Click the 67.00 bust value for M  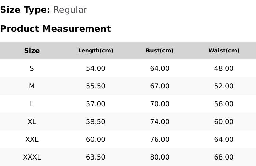[x=160, y=86]
